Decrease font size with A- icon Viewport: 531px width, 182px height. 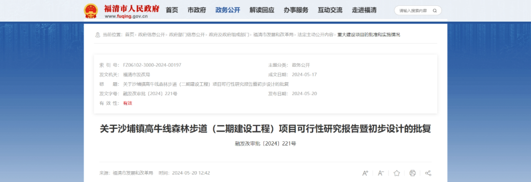381,173
